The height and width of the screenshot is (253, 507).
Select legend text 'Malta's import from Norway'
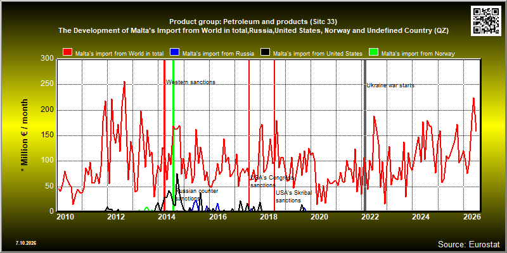(x=418, y=54)
